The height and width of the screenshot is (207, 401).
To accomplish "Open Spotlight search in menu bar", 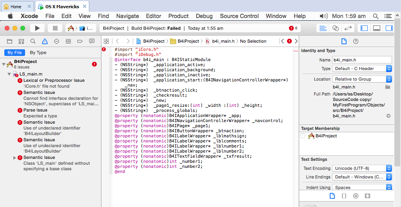I will tap(376, 16).
